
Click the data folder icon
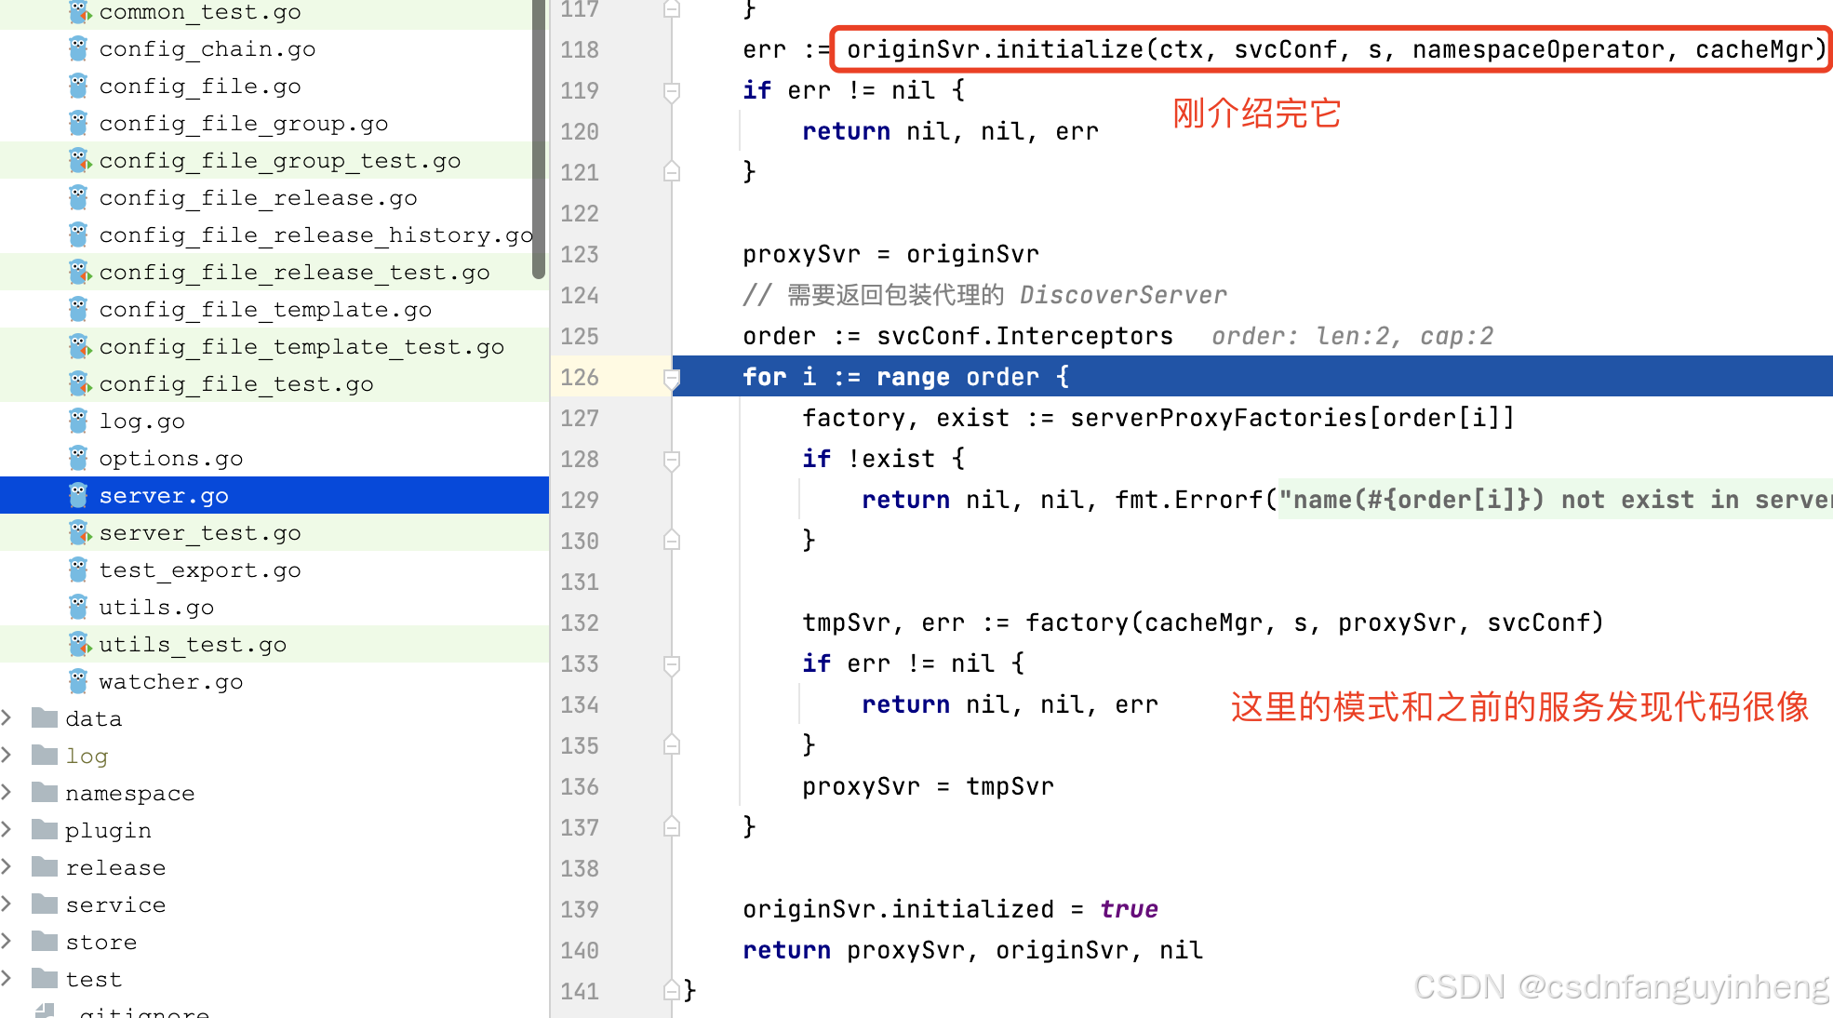click(45, 717)
